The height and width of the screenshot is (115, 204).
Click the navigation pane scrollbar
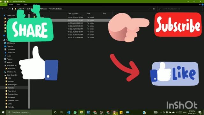point(29,61)
